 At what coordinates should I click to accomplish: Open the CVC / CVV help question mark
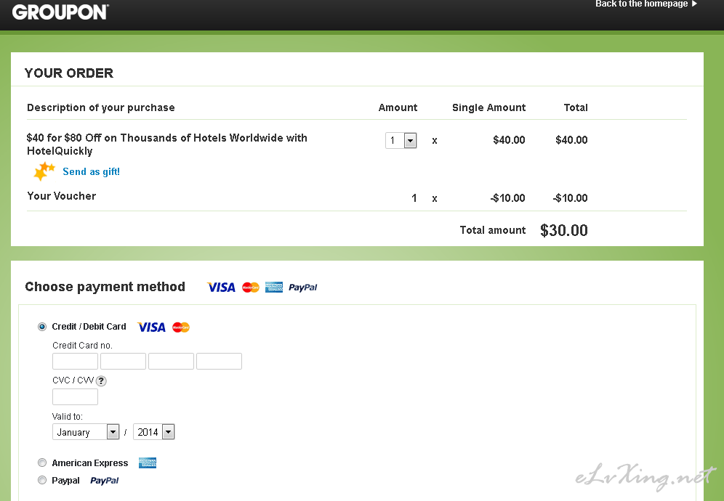coord(101,380)
